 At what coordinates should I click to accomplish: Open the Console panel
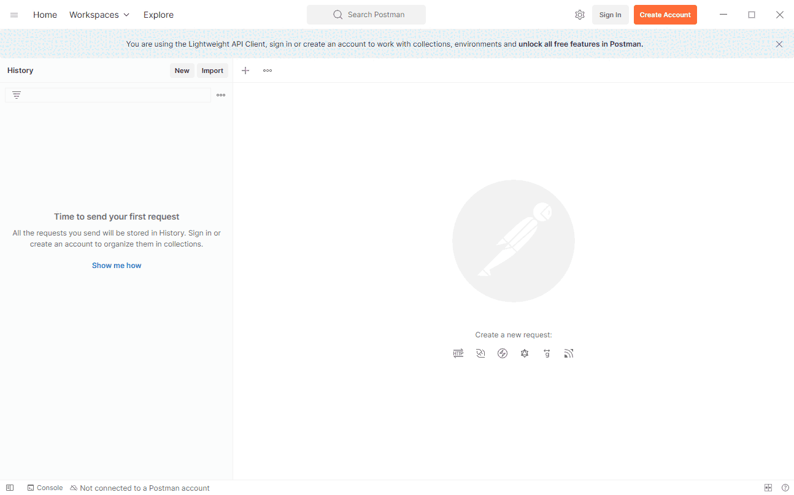point(45,488)
